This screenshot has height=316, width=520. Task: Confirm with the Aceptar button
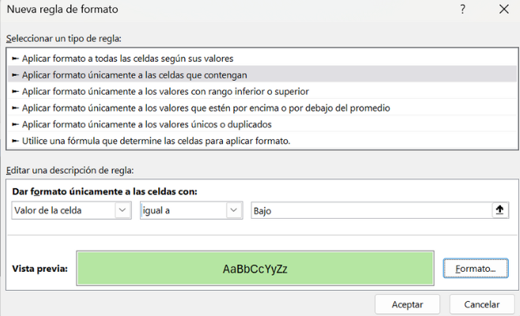(407, 304)
